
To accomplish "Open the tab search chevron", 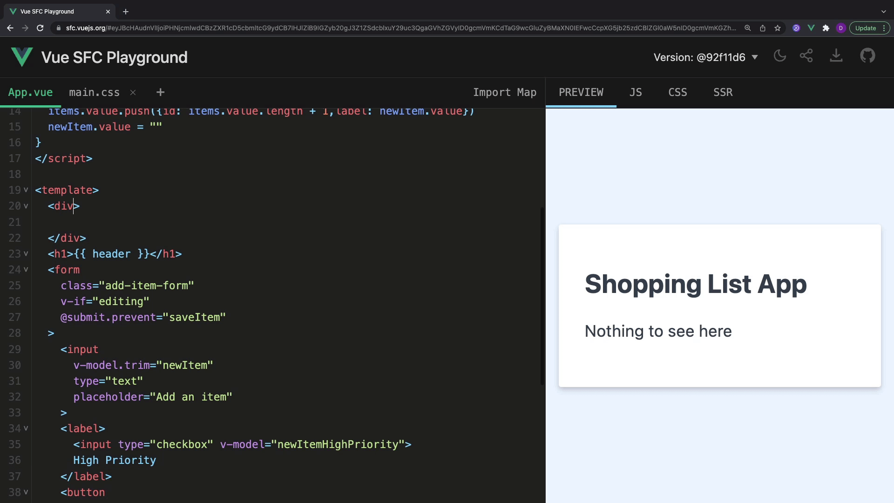I will 884,12.
